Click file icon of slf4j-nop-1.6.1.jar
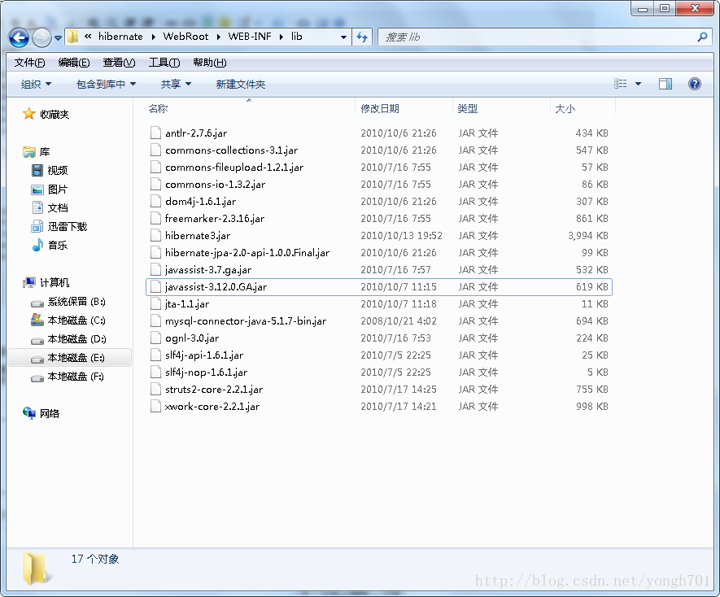 click(x=155, y=372)
